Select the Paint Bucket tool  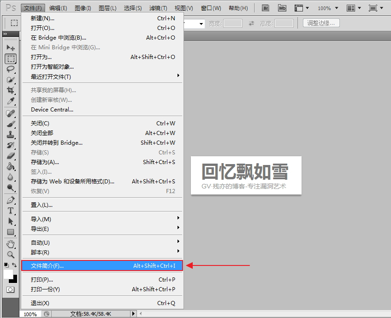point(11,166)
